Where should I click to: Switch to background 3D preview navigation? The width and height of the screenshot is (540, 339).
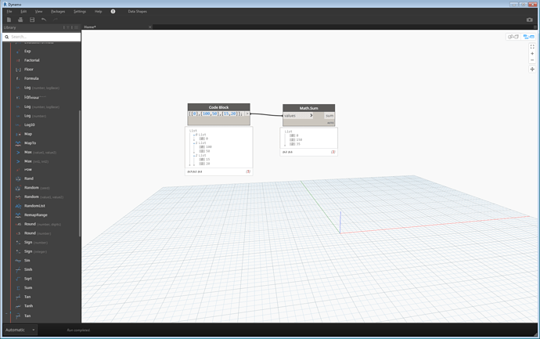(513, 37)
